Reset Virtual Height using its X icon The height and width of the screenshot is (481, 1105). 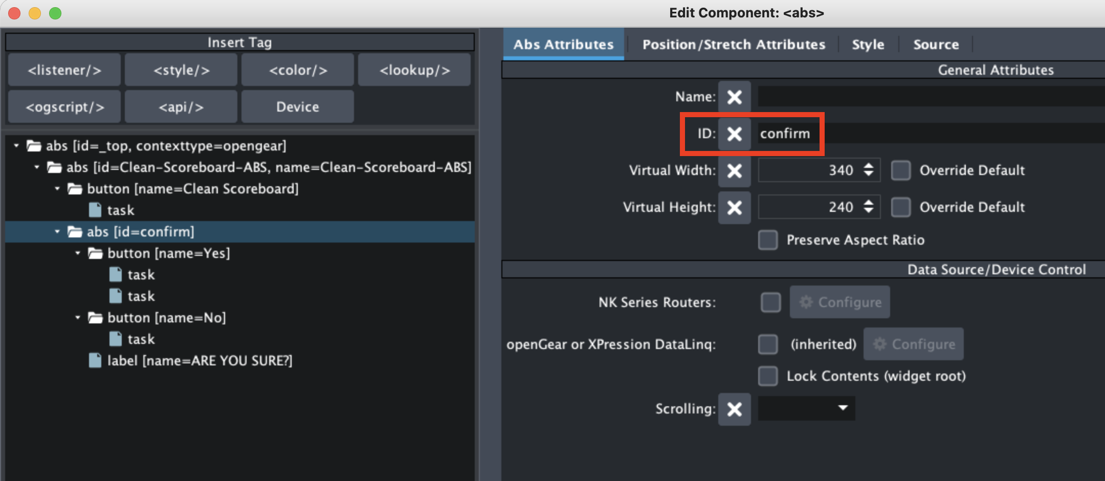[x=734, y=207]
